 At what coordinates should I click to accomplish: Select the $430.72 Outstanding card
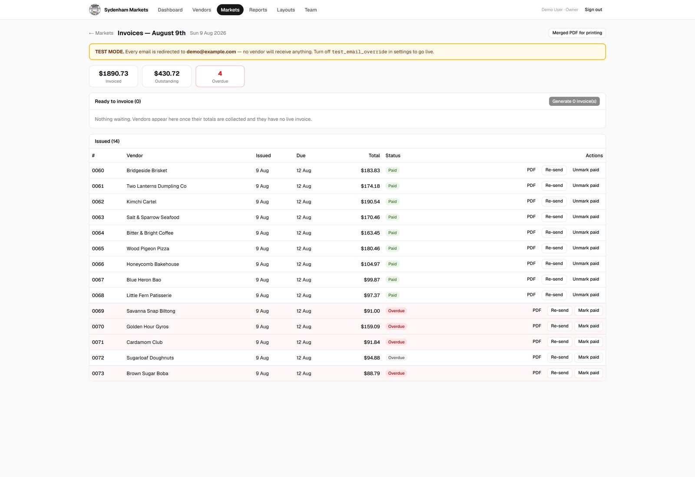click(x=167, y=76)
